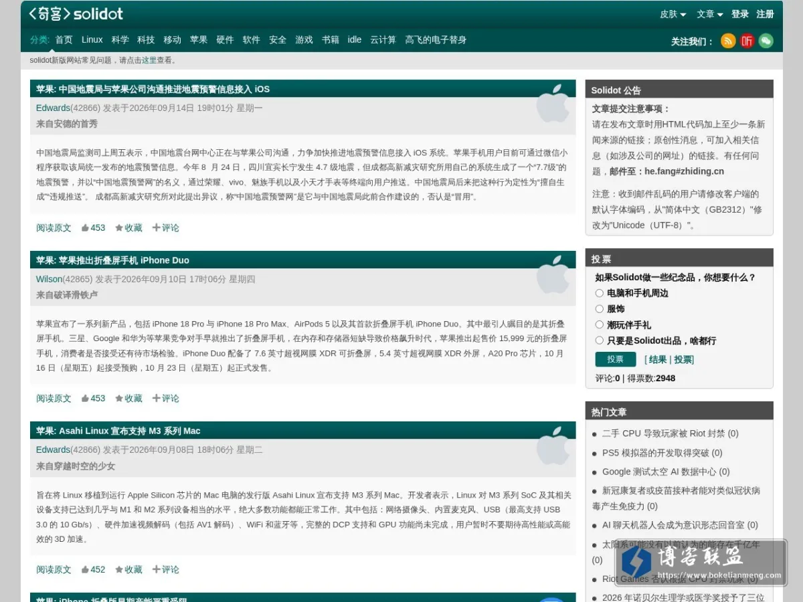Open the 书籍 category
Image resolution: width=803 pixels, height=602 pixels.
(331, 39)
